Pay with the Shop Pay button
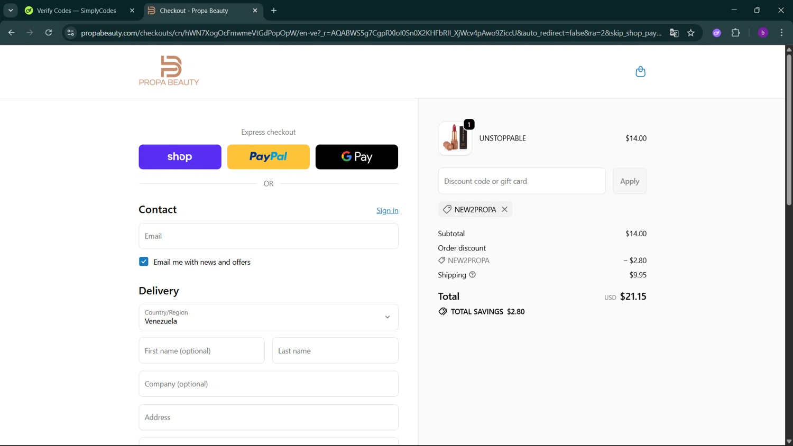Screen dimensions: 793x446 click(x=180, y=157)
